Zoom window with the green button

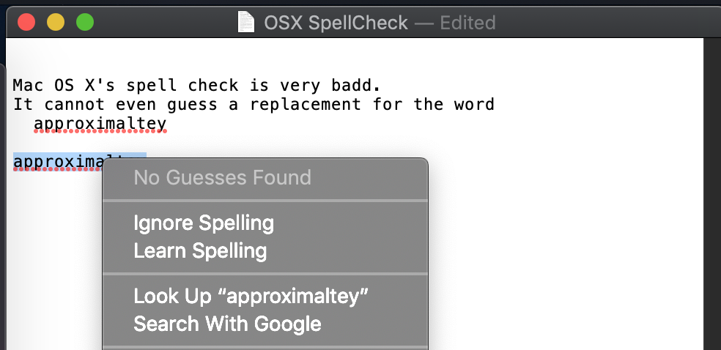click(85, 22)
